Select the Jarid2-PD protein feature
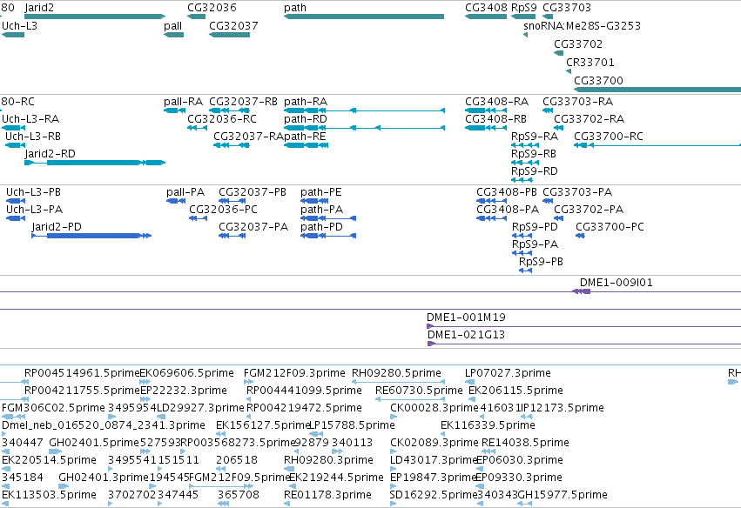Viewport: 741px width, 508px height. pyautogui.click(x=91, y=236)
